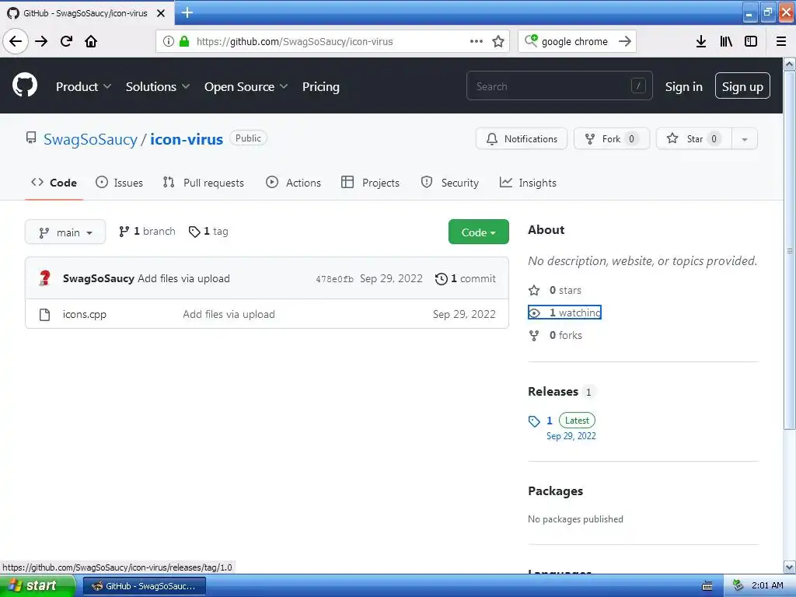Open commit hash 478e0fb
796x597 pixels.
tap(334, 279)
